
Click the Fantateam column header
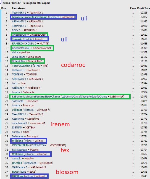tap(19, 8)
